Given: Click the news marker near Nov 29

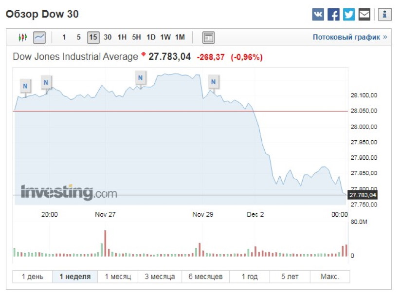Looking at the screenshot, I should [x=213, y=82].
